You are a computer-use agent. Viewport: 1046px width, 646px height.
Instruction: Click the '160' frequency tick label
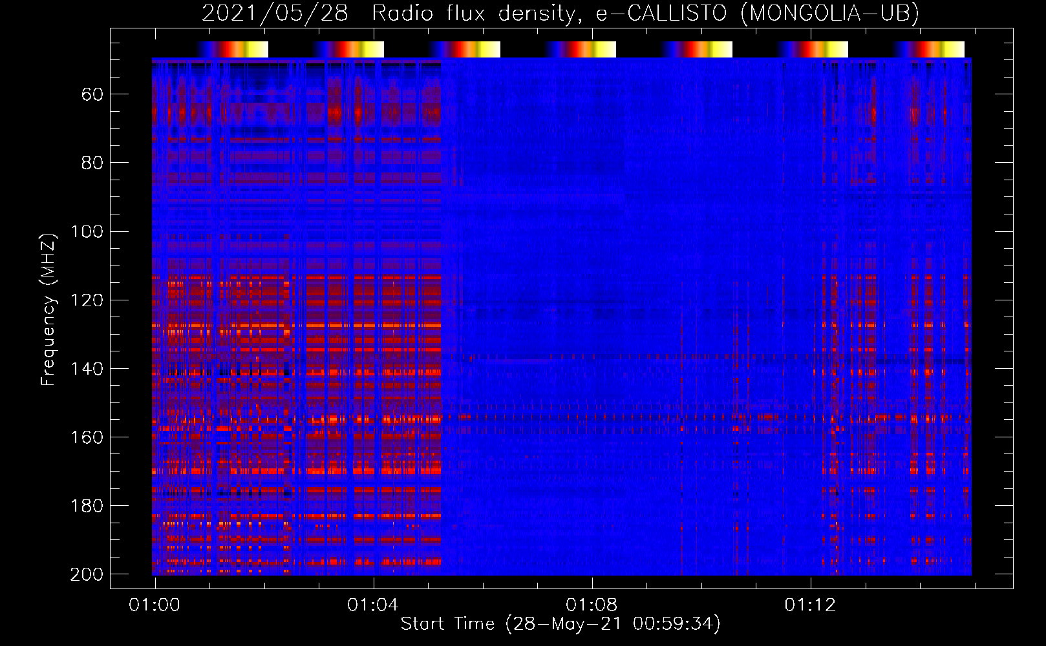click(87, 437)
